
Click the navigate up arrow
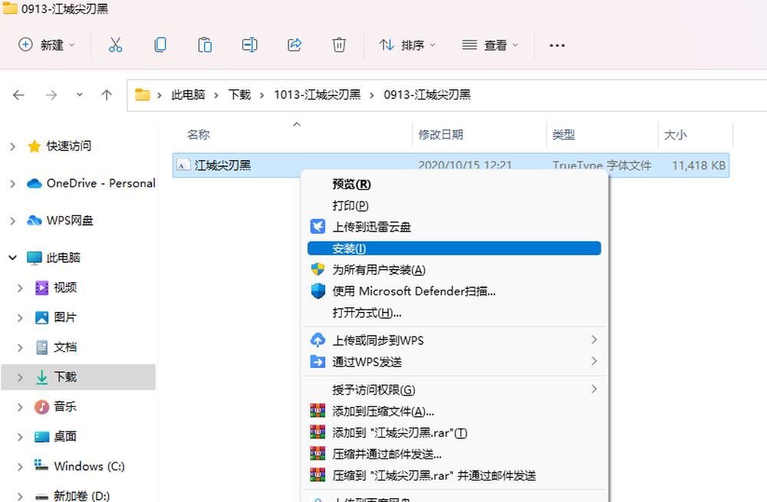[106, 94]
